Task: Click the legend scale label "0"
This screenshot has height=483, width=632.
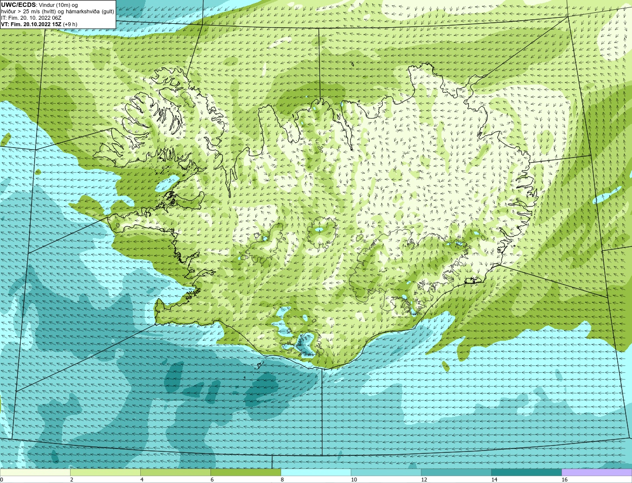Action: [x=2, y=480]
